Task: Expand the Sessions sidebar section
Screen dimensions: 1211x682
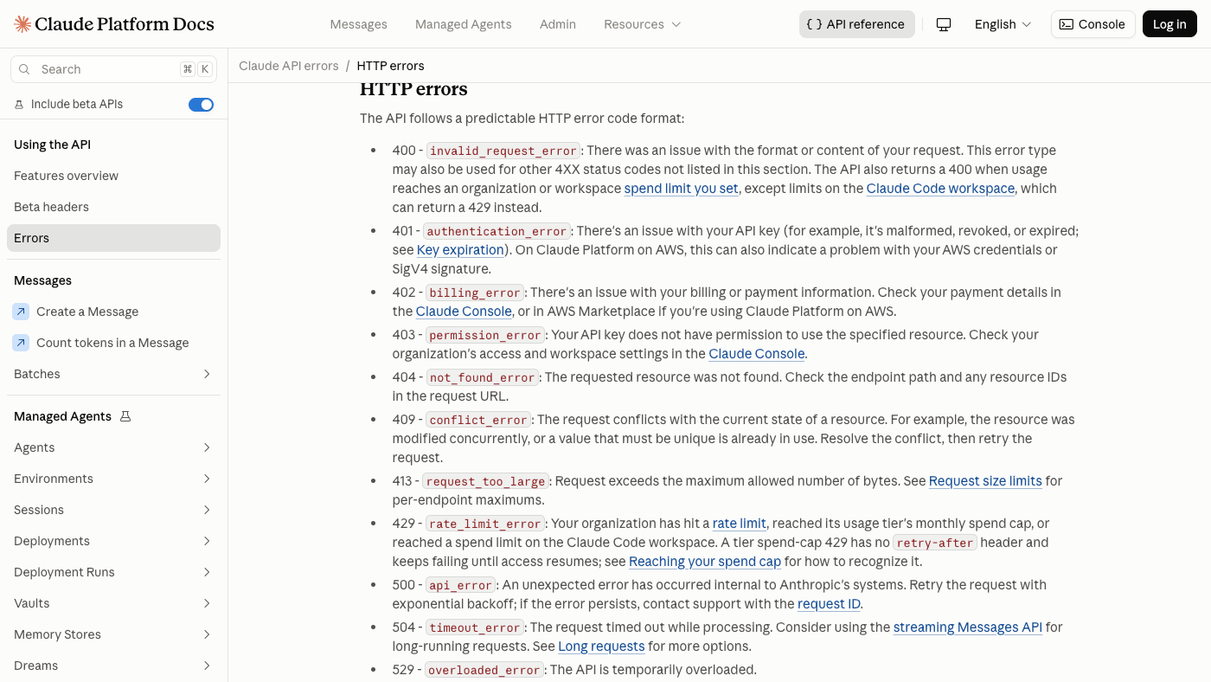Action: [x=207, y=510]
